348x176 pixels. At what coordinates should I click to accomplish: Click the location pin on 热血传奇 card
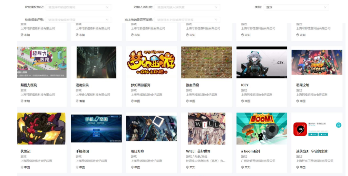click(x=187, y=101)
